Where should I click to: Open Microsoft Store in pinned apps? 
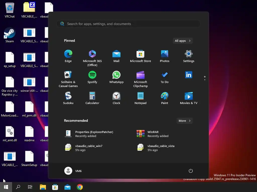141,56
